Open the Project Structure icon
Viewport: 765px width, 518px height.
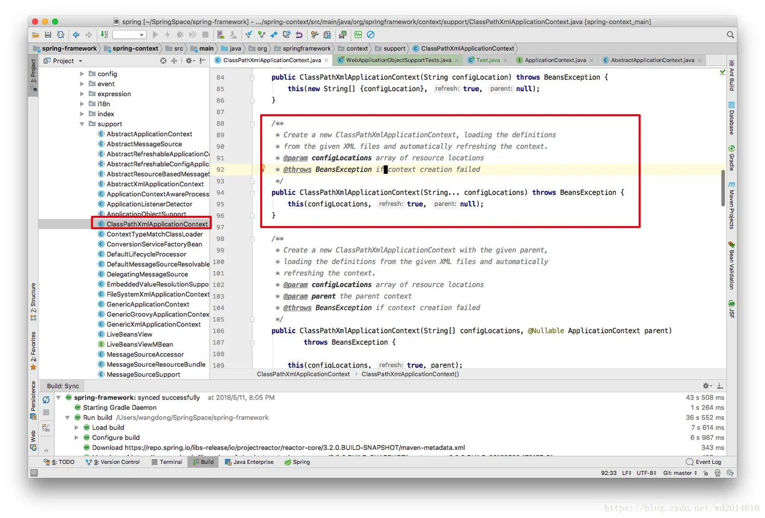click(327, 35)
